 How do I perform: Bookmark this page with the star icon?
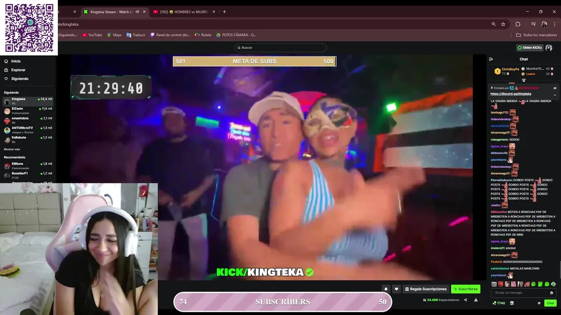pyautogui.click(x=503, y=24)
